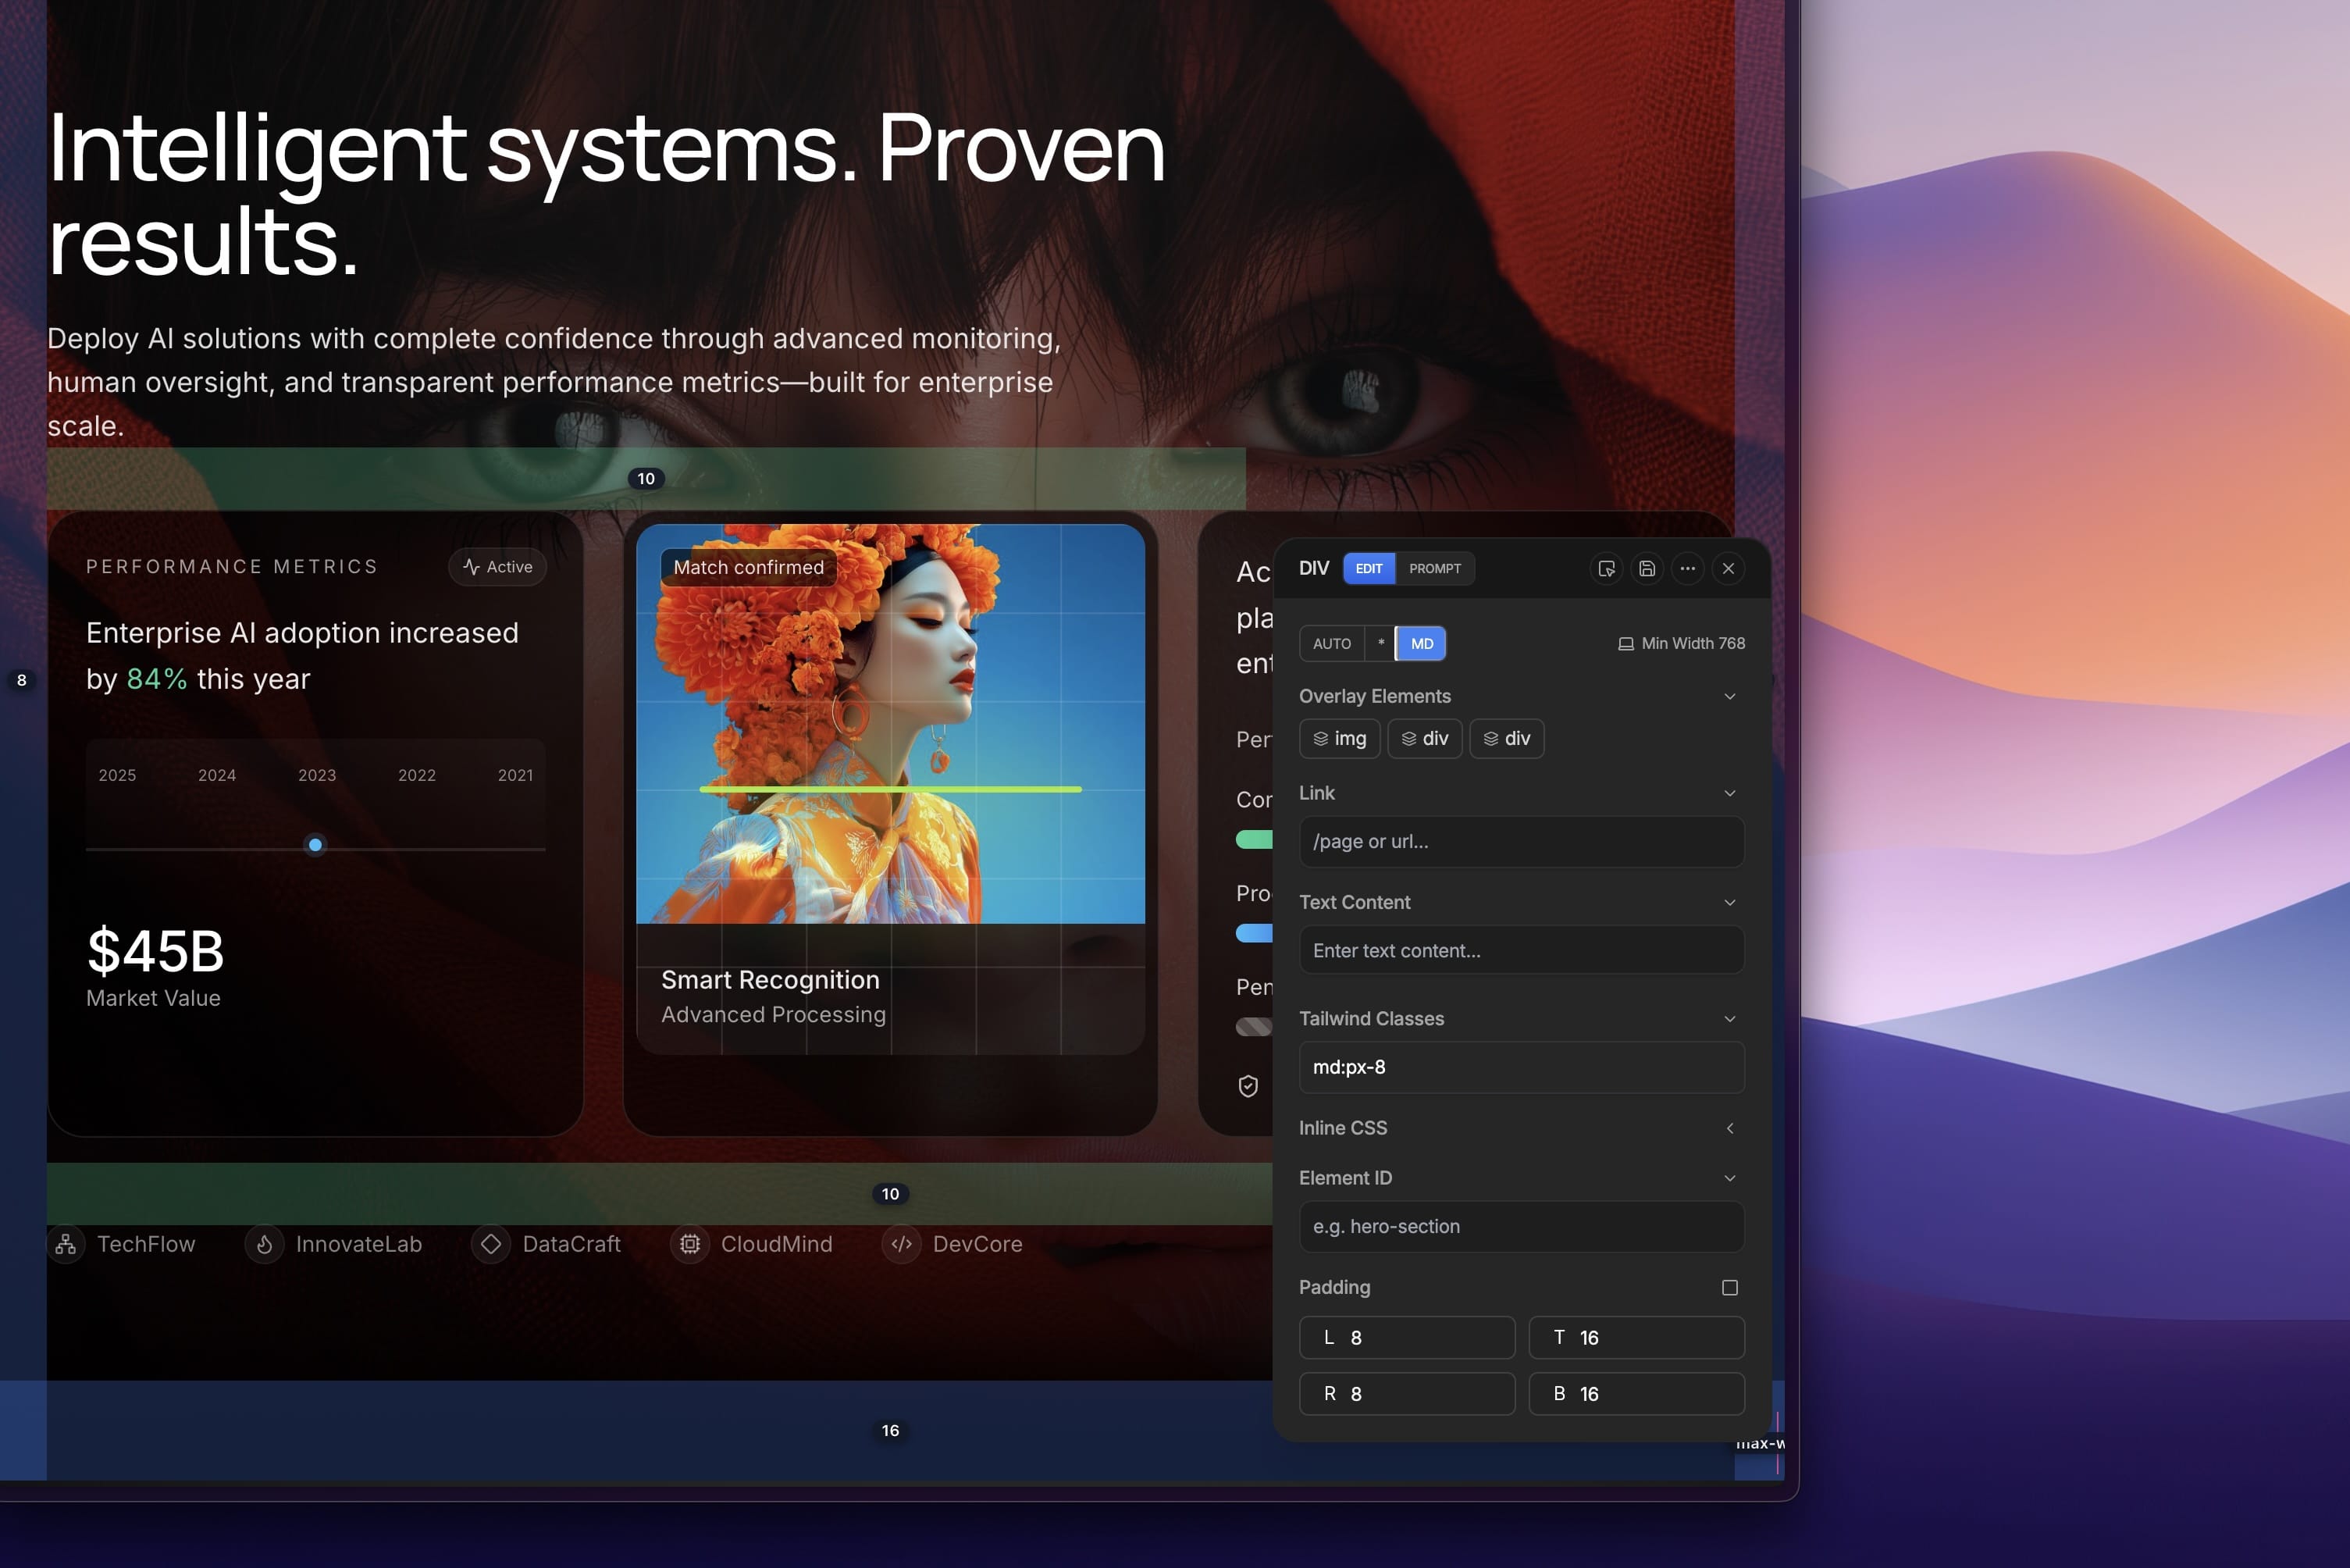Image resolution: width=2350 pixels, height=1568 pixels.
Task: Click the img overlay element chip
Action: pyautogui.click(x=1340, y=738)
